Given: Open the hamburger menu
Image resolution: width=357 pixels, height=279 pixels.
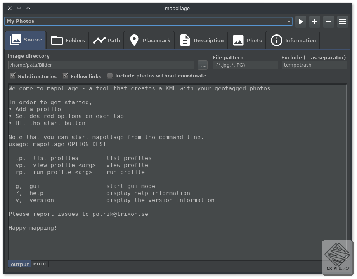Looking at the screenshot, I should point(342,22).
